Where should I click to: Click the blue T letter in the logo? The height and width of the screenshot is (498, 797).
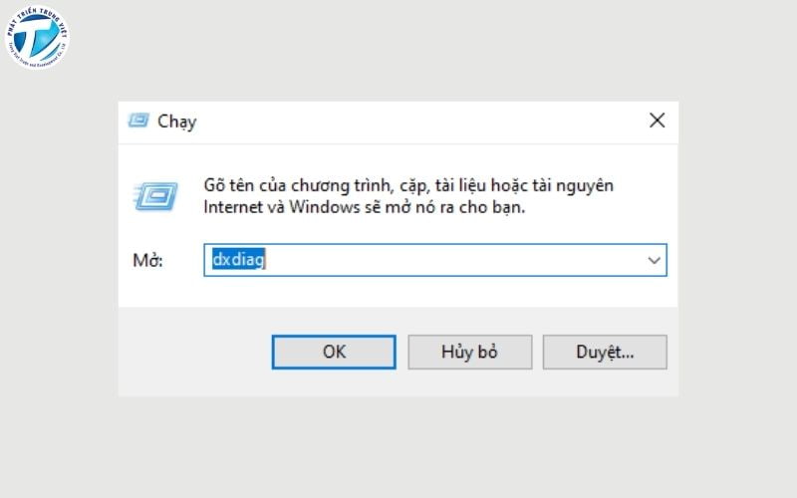[x=36, y=38]
